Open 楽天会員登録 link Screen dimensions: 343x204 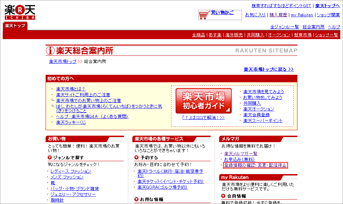click(x=256, y=115)
